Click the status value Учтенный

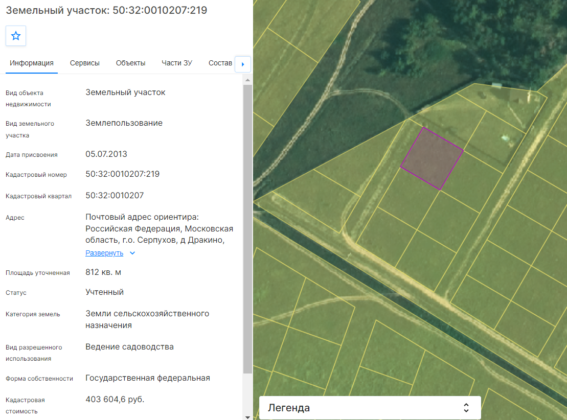[104, 292]
